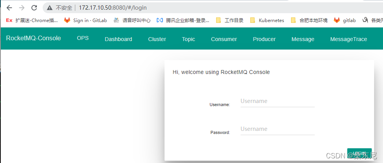Navigate to the Message page
Image resolution: width=383 pixels, height=163 pixels.
tap(303, 39)
